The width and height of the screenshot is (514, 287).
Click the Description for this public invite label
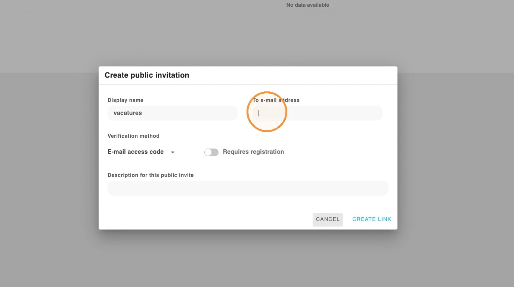click(151, 175)
